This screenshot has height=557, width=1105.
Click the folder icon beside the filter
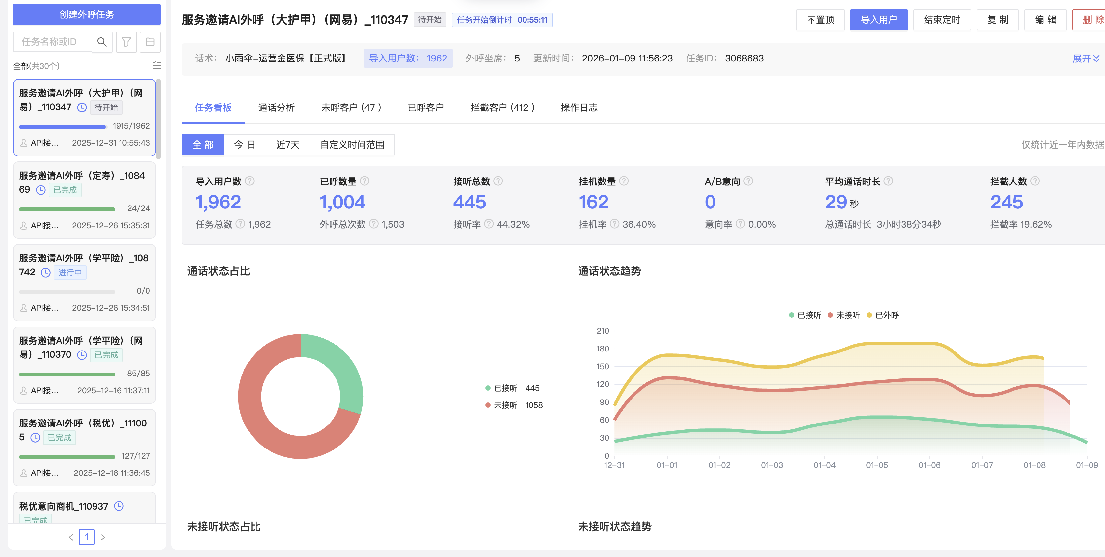pyautogui.click(x=150, y=42)
